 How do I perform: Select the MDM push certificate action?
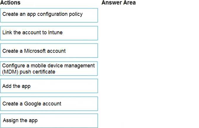[49, 69]
